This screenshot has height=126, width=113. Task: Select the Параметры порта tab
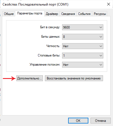pyautogui.click(x=30, y=14)
